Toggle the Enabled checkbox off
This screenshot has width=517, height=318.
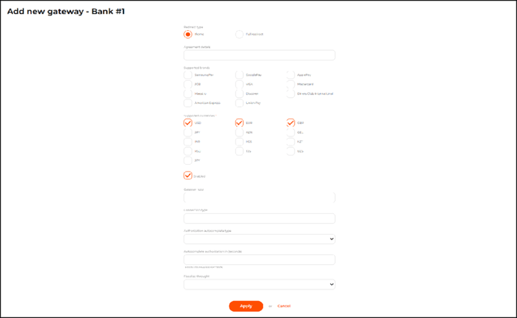(188, 176)
